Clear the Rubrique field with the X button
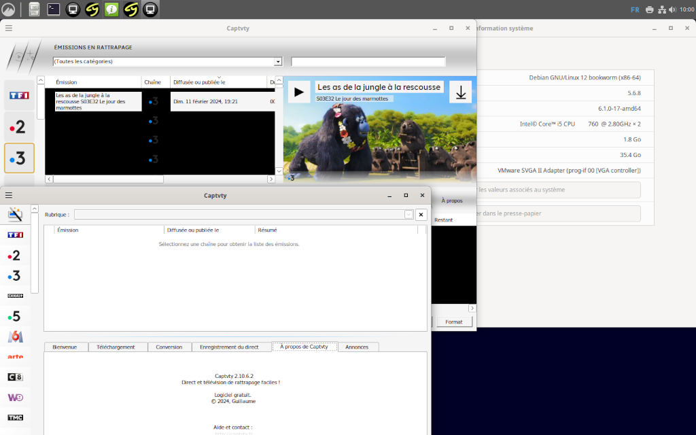Viewport: 696px width, 435px height. [421, 213]
